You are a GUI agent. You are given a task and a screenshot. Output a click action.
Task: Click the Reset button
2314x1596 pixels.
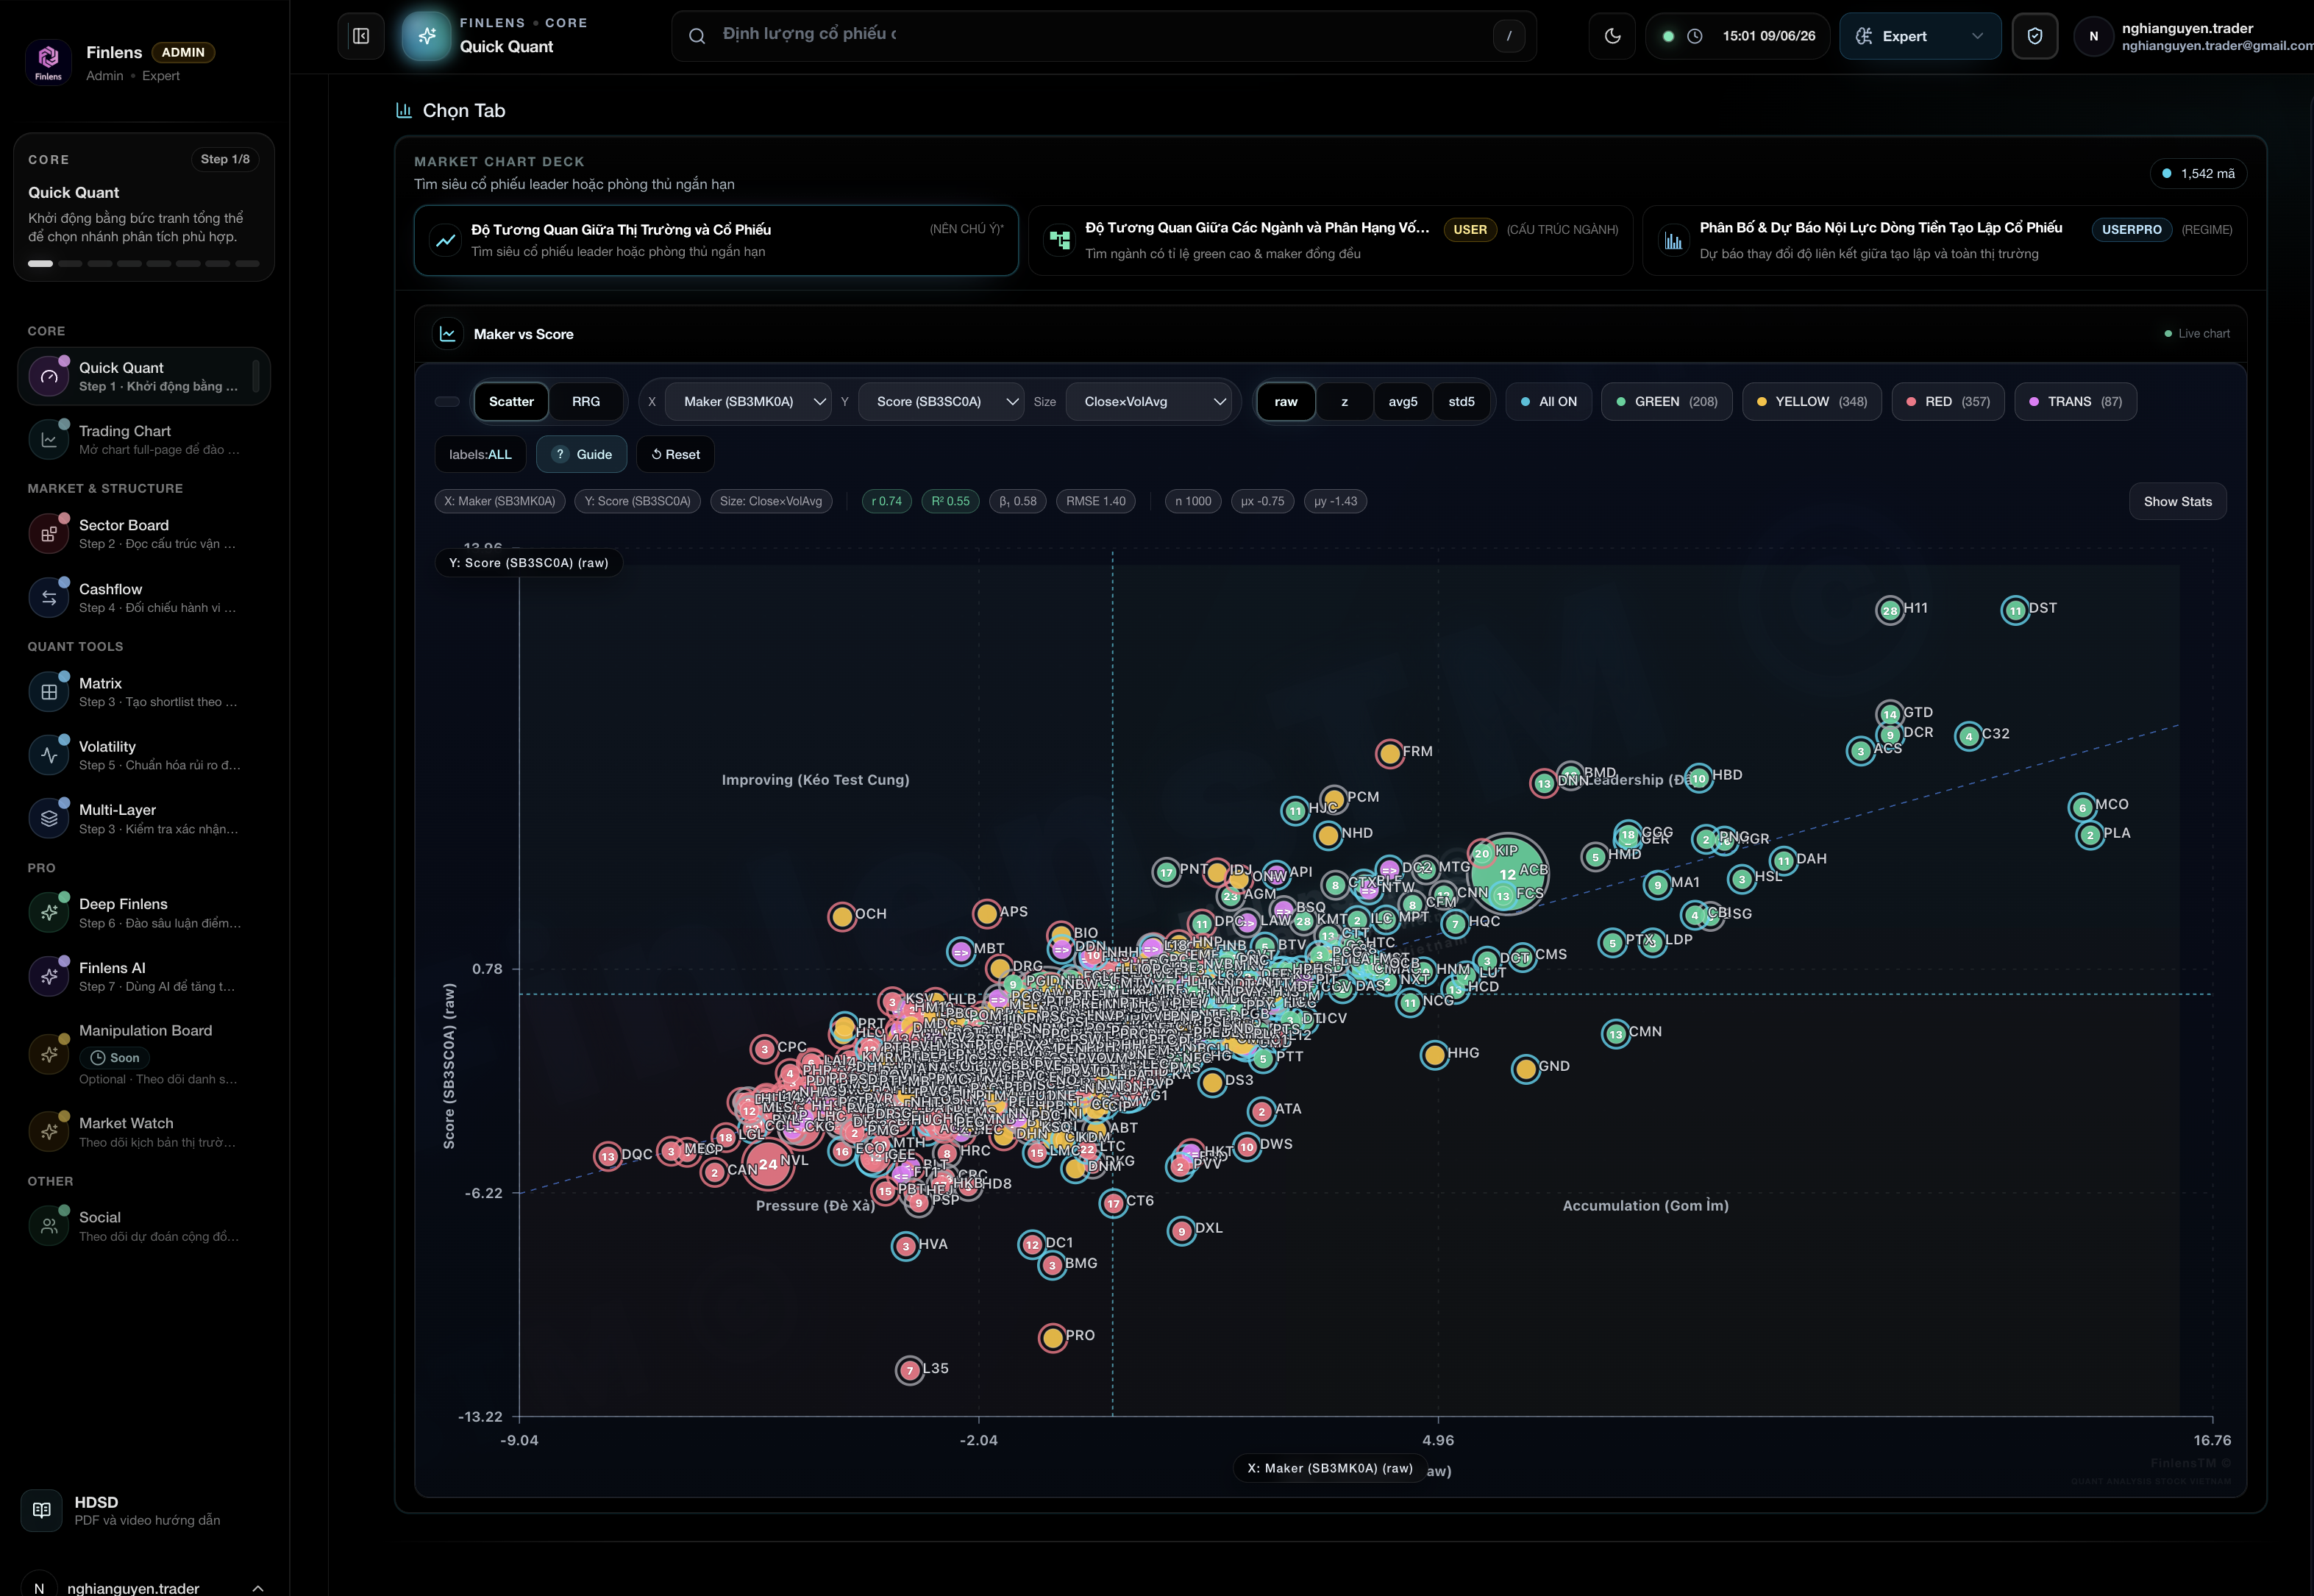(675, 454)
